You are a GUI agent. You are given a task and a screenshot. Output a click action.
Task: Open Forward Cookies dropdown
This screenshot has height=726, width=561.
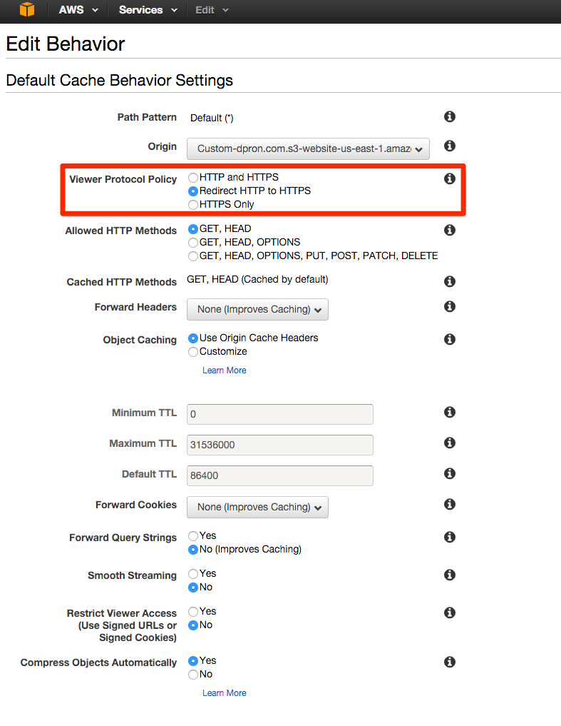(x=257, y=507)
